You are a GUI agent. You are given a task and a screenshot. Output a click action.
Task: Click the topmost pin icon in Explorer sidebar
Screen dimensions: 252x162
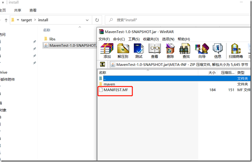click(x=34, y=42)
